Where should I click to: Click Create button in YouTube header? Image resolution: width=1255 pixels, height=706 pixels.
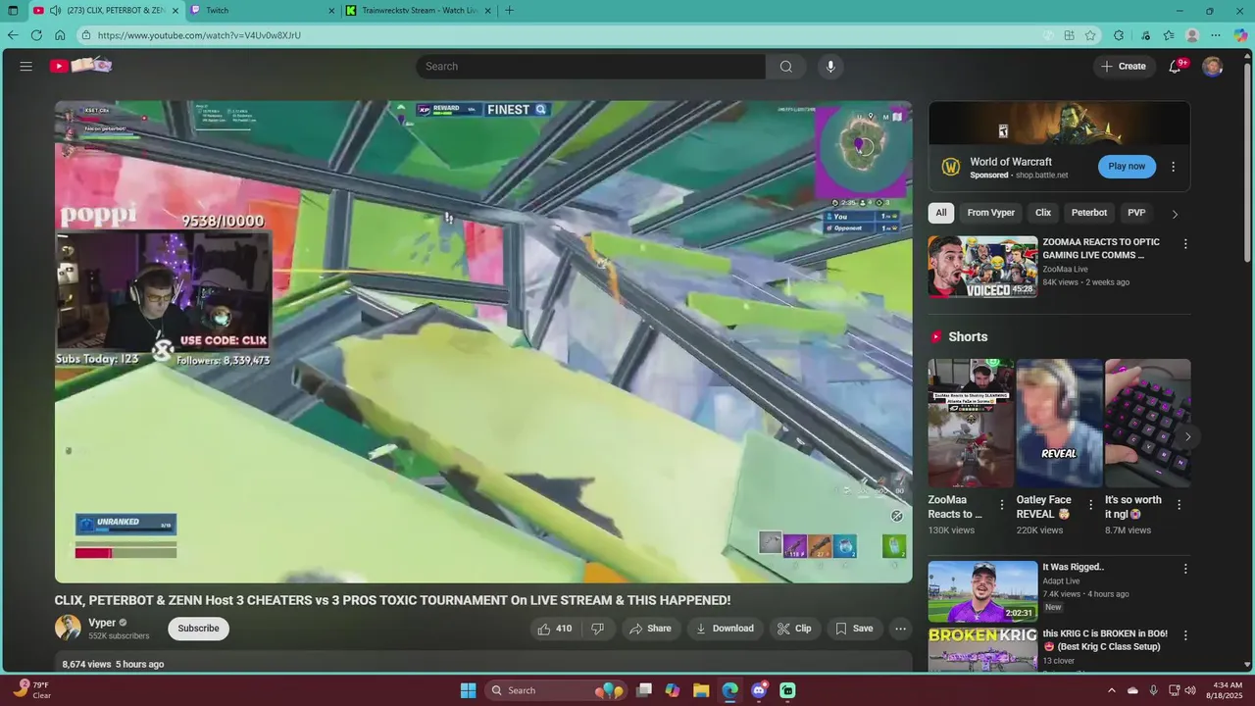click(x=1124, y=66)
